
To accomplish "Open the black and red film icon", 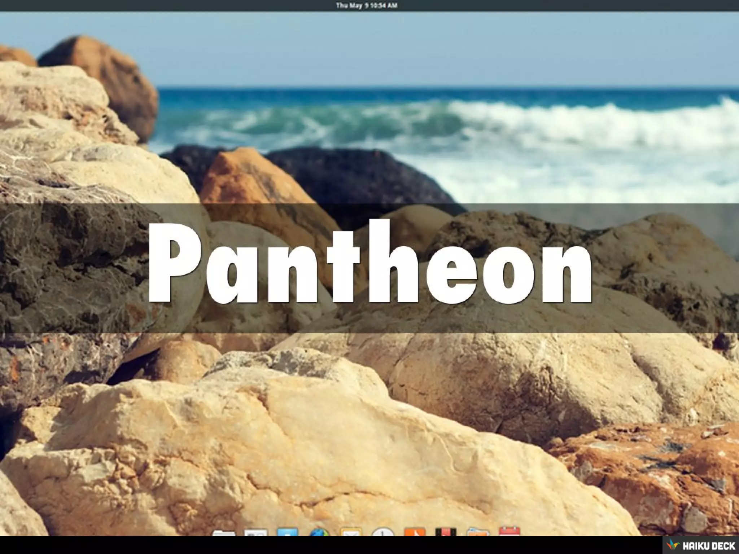I will (x=446, y=532).
